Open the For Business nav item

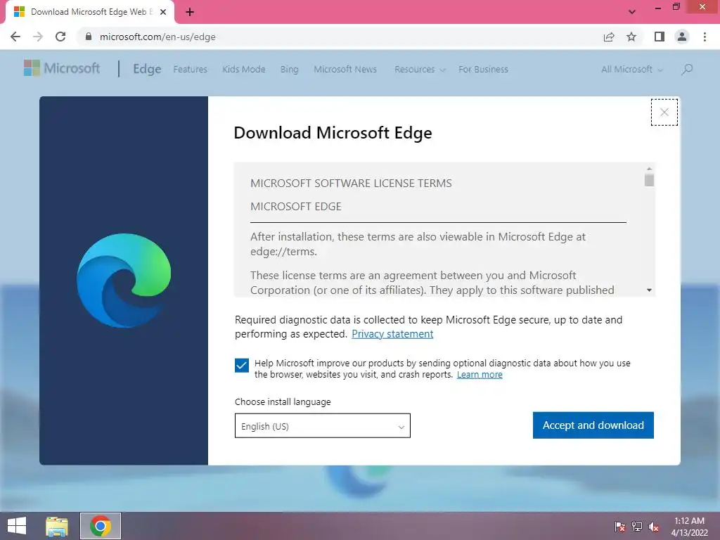tap(483, 70)
